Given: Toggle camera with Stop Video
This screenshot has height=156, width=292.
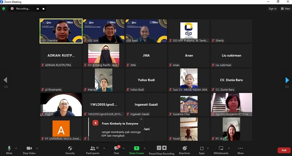Looking at the screenshot, I should point(29,150).
